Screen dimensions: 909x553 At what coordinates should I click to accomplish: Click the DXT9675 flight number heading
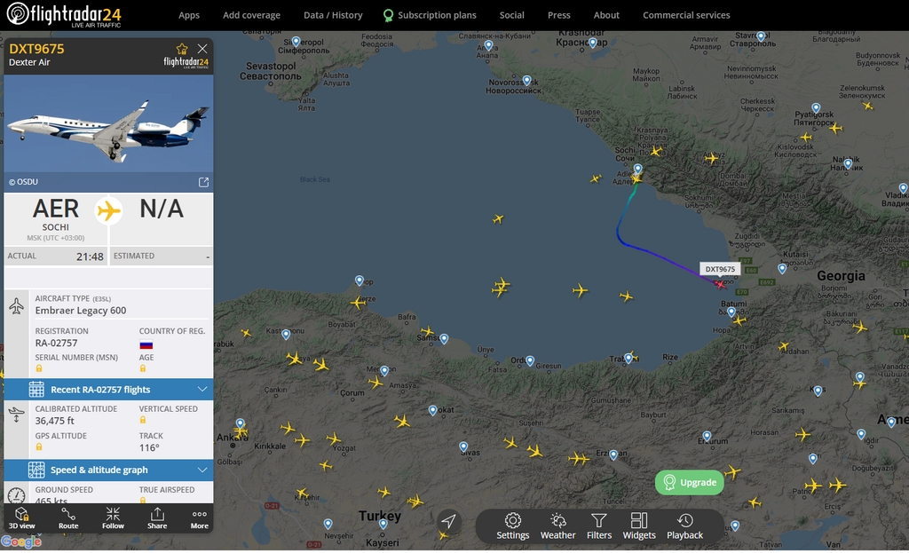pyautogui.click(x=36, y=49)
